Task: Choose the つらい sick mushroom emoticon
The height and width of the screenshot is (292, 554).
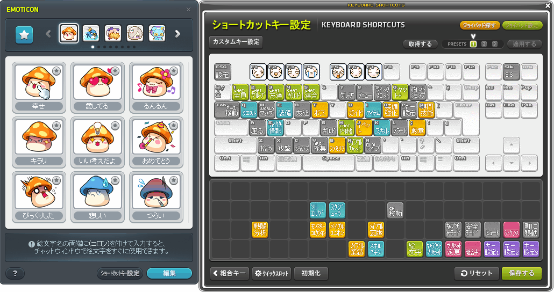Action: pyautogui.click(x=156, y=197)
